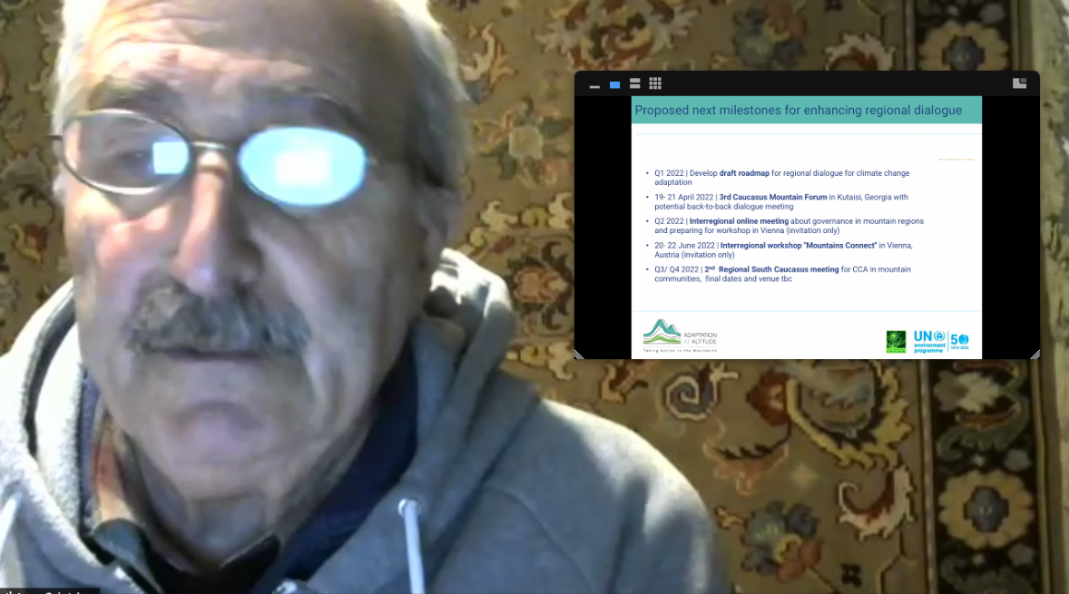
Task: Click the bottom-left resize handle of slide panel
Action: click(580, 354)
